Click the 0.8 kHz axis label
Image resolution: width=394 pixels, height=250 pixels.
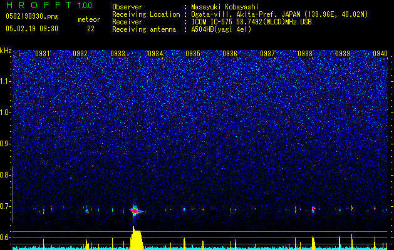click(x=5, y=175)
